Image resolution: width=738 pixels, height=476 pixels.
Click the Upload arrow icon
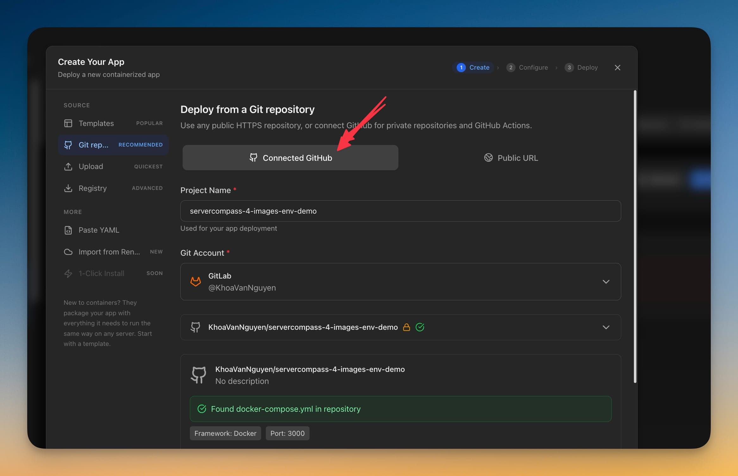[68, 166]
